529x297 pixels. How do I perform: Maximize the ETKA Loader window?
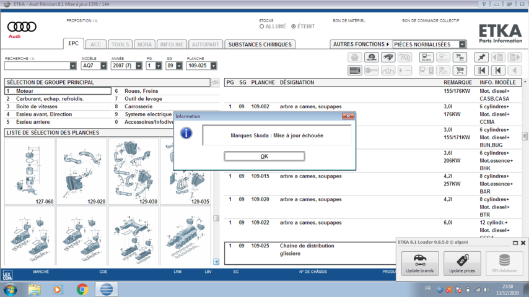(x=515, y=243)
